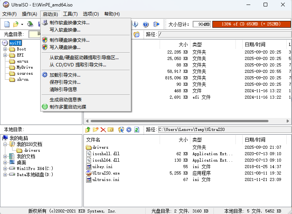The height and width of the screenshot is (214, 292).
Task: Click the 138% of CD 650MB size bar
Action: tap(251, 24)
